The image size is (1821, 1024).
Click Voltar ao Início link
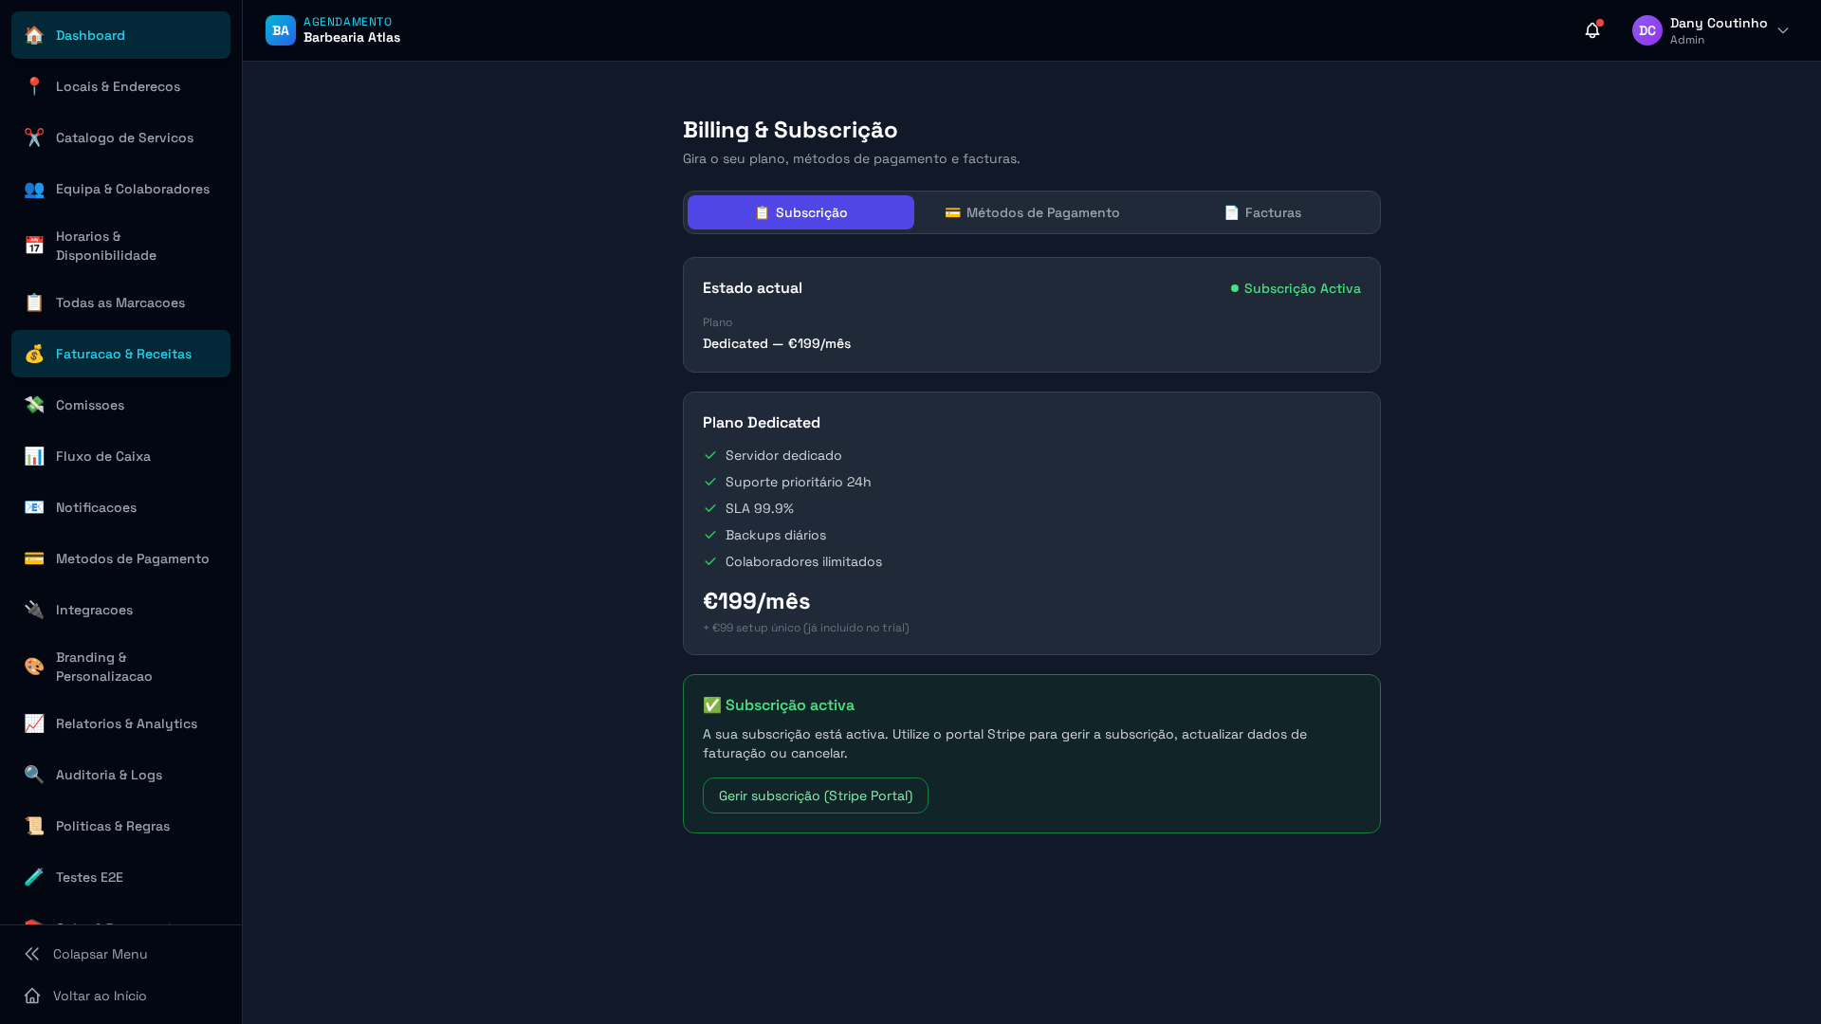point(99,996)
